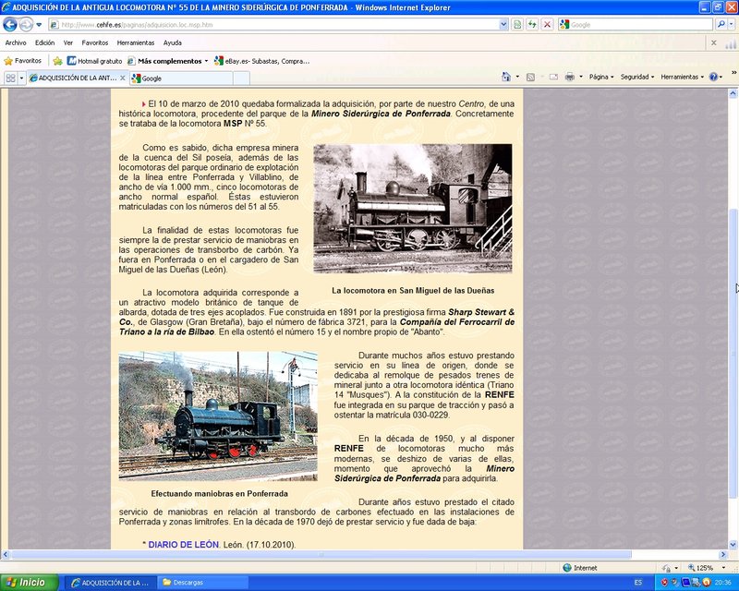
Task: Open the DIARIO DE LEÓN link
Action: pyautogui.click(x=183, y=544)
